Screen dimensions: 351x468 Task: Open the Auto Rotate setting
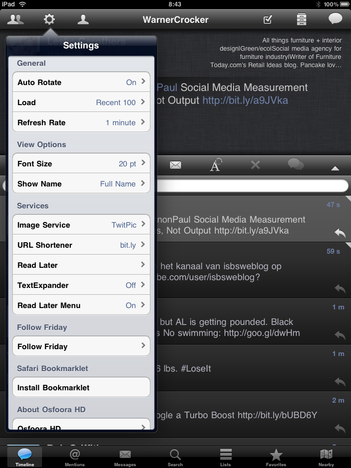(81, 82)
